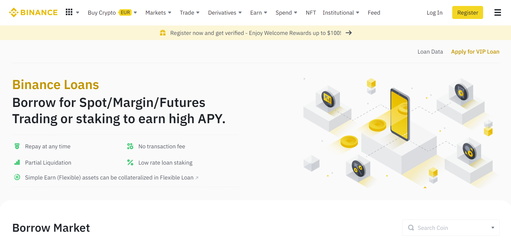Viewport: 511px width, 245px height.
Task: Click the Binance logo
Action: [x=33, y=12]
